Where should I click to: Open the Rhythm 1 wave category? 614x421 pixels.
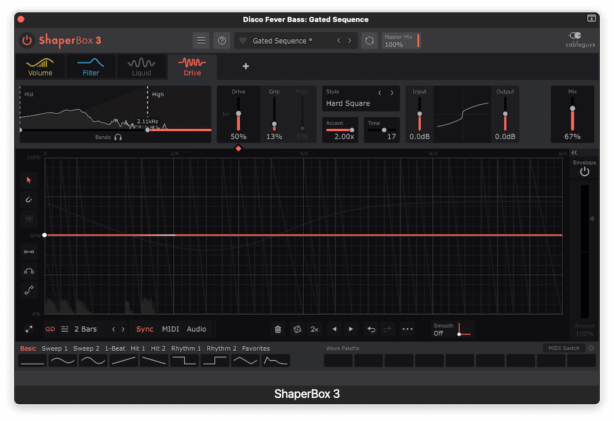pyautogui.click(x=186, y=348)
